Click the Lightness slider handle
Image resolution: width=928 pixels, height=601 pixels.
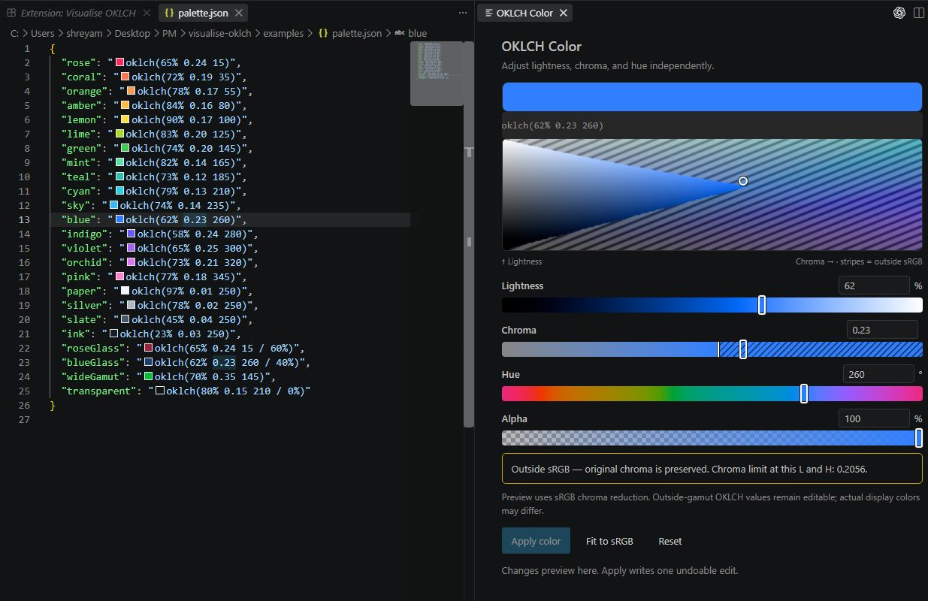(762, 305)
